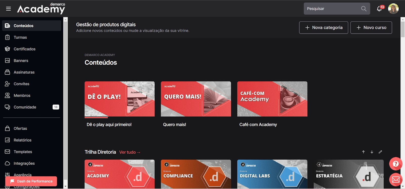The height and width of the screenshot is (189, 405).
Task: Edit Trilha Diretoria with pencil icon
Action: click(380, 152)
